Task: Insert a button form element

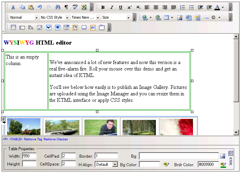Action: [x=84, y=28]
